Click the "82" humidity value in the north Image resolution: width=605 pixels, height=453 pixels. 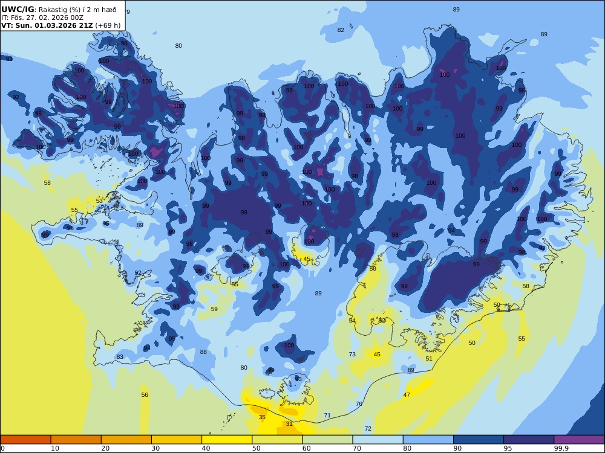pos(341,30)
